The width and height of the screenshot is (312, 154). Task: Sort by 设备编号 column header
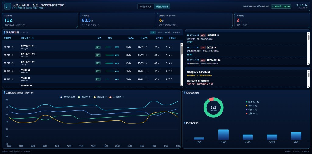tap(8, 38)
